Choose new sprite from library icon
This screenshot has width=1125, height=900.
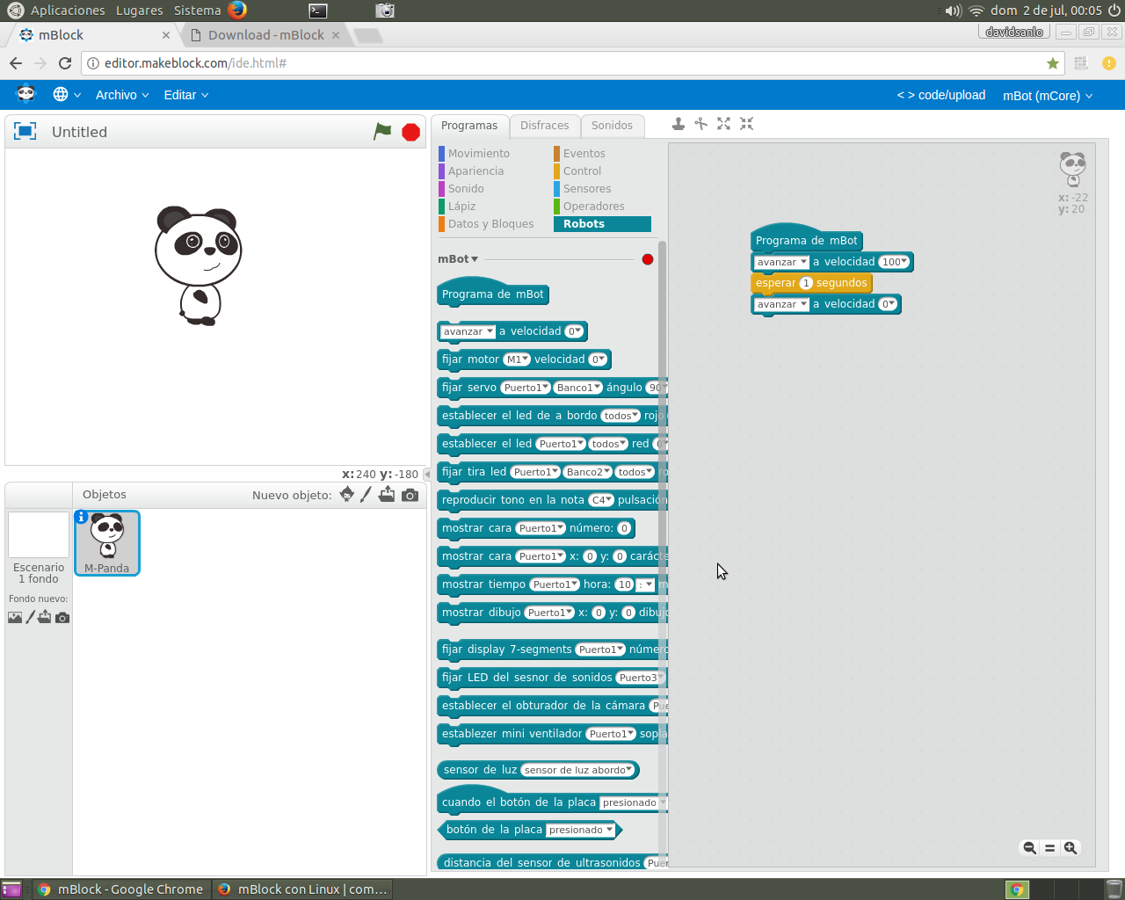[x=347, y=494]
